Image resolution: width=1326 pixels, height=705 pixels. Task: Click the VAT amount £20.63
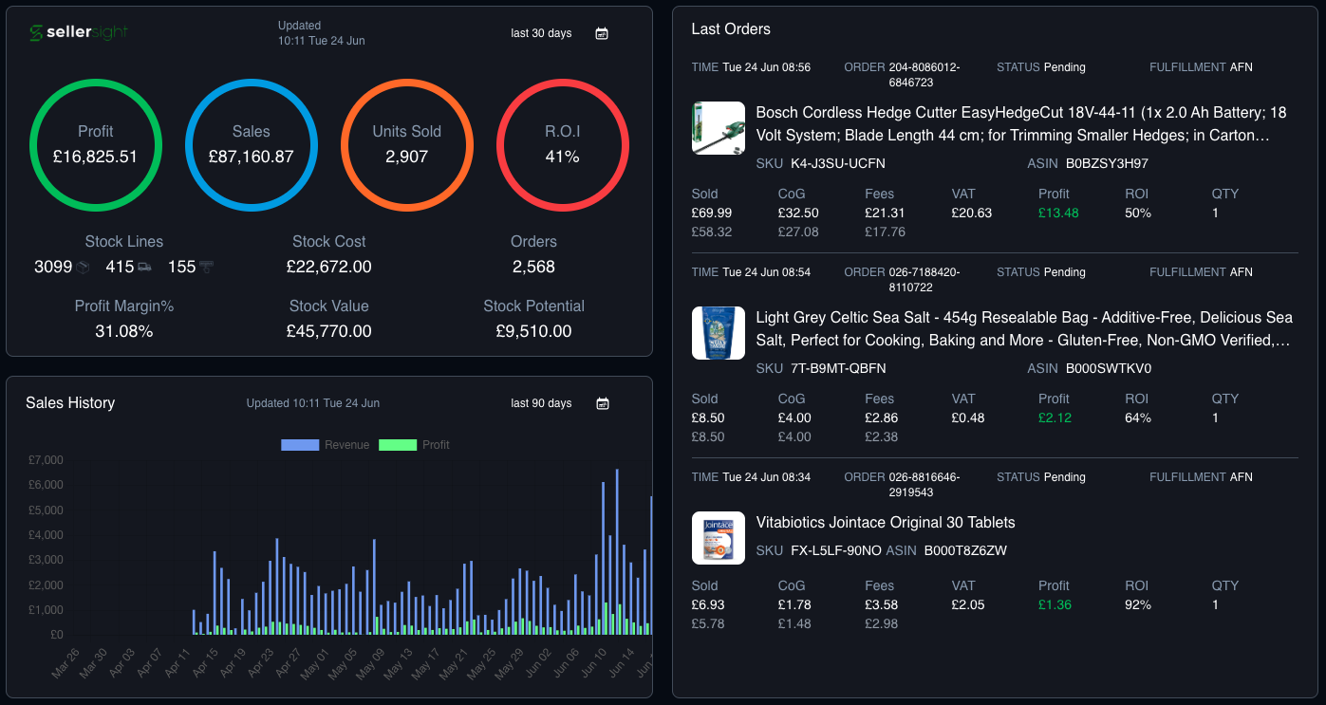[972, 213]
